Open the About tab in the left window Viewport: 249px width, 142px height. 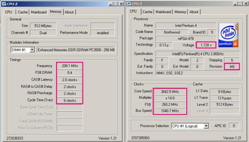[x=69, y=12]
